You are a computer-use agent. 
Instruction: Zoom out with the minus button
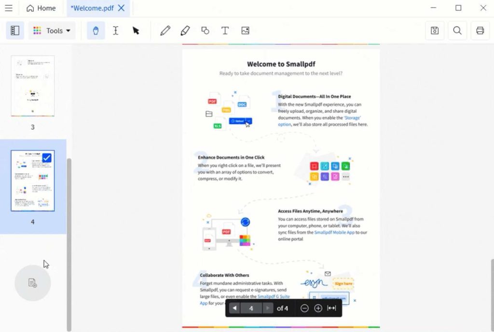click(304, 308)
